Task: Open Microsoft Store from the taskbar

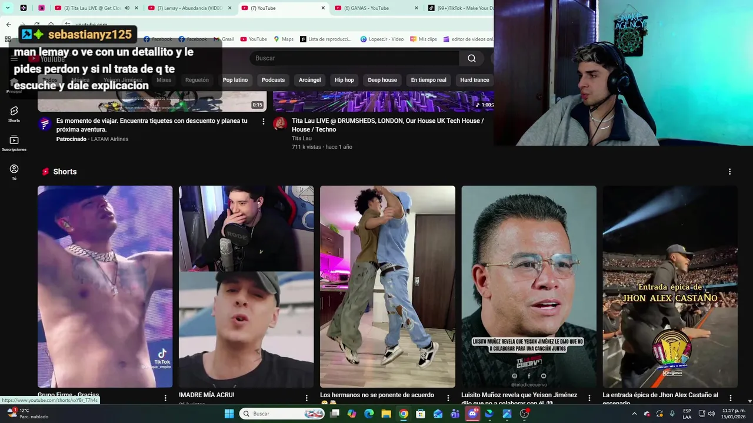Action: 421,414
